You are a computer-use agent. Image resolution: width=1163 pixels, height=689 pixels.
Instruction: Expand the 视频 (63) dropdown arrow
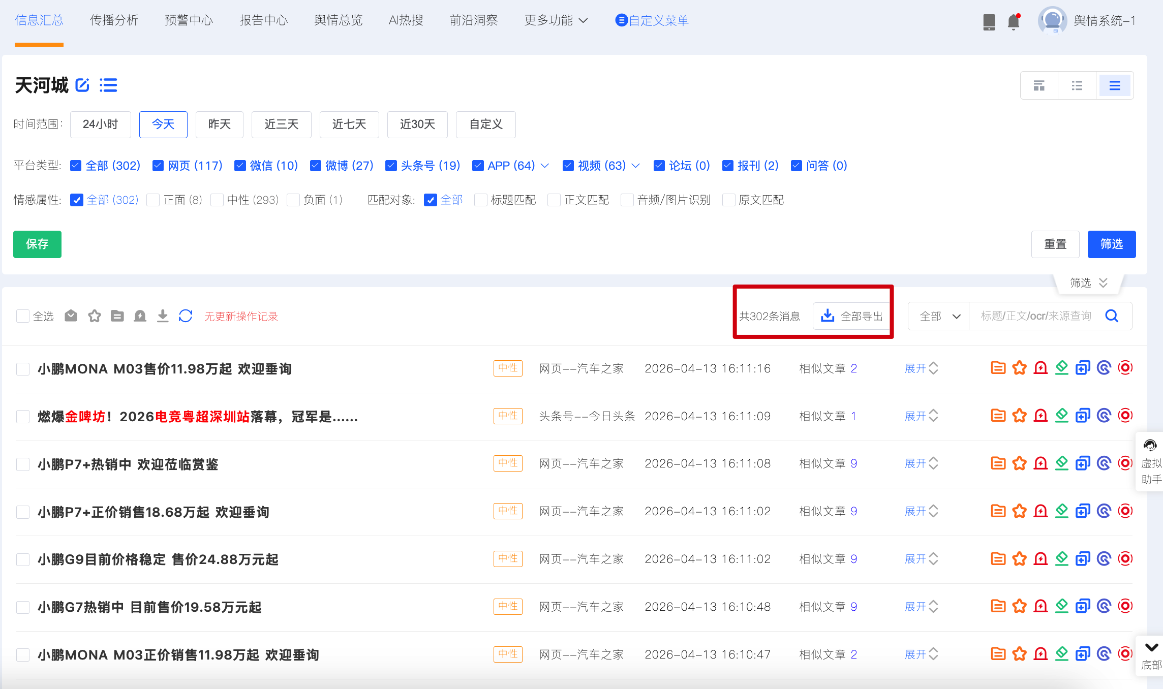pyautogui.click(x=635, y=166)
